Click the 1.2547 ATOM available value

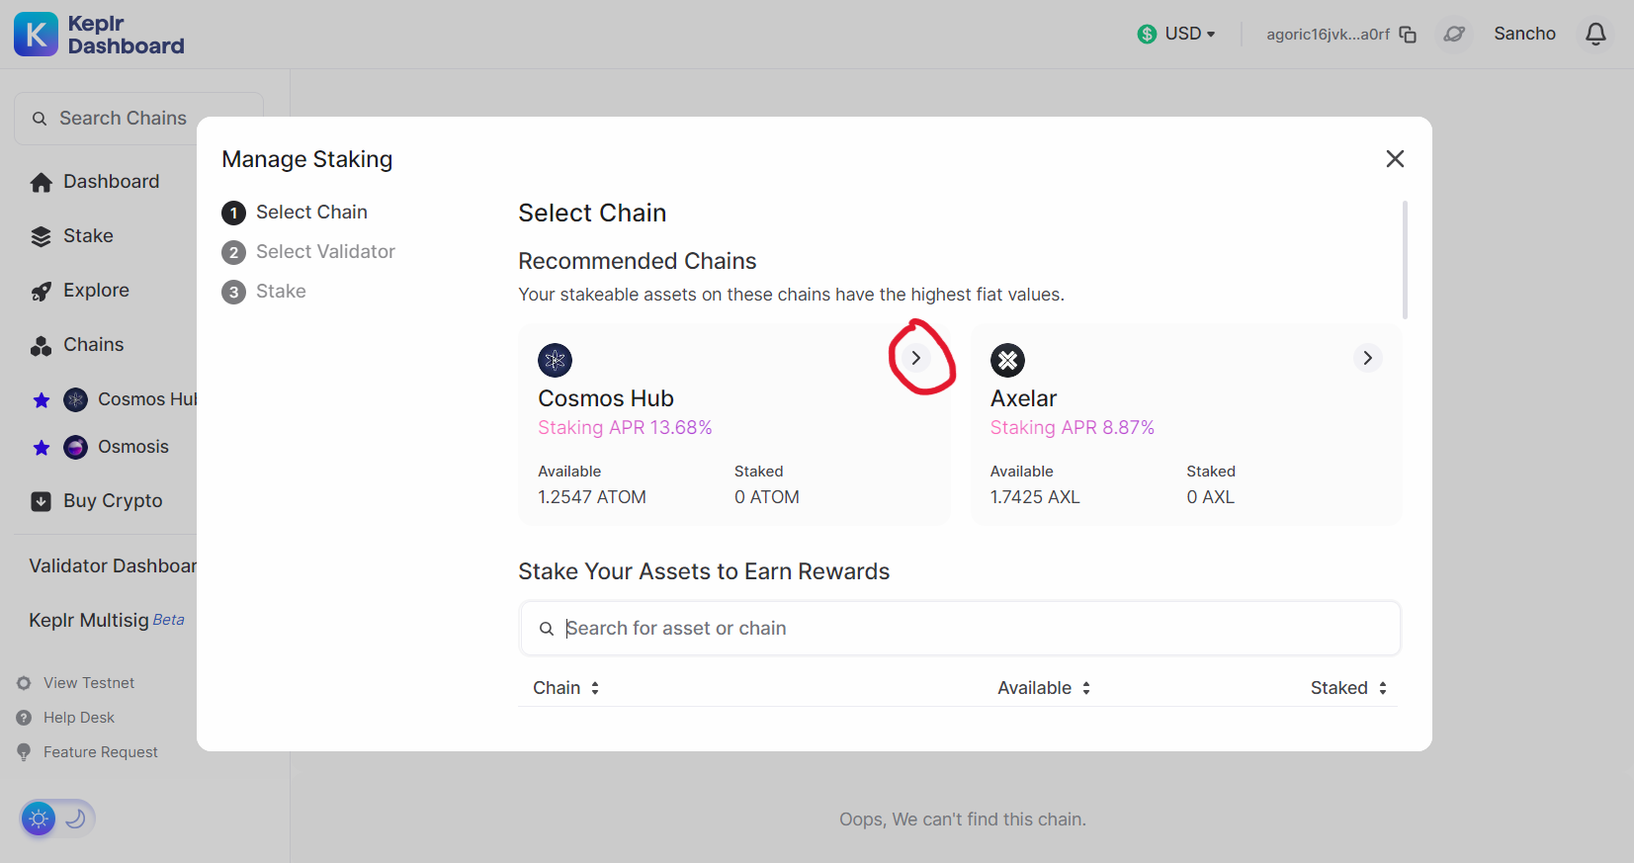pos(592,497)
